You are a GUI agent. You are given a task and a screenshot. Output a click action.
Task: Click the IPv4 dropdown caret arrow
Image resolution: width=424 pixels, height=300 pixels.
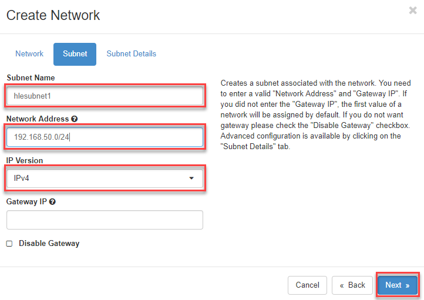click(x=191, y=178)
